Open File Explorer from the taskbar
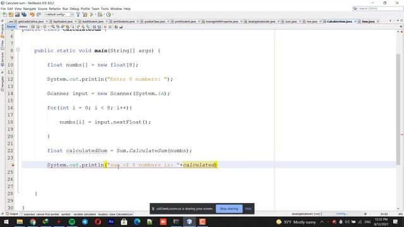The width and height of the screenshot is (404, 227). click(x=20, y=221)
